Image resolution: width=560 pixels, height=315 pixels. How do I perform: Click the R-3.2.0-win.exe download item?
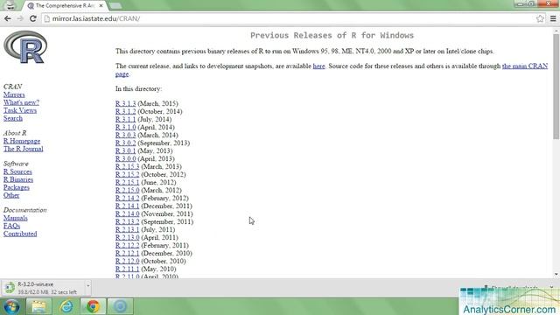pos(43,288)
